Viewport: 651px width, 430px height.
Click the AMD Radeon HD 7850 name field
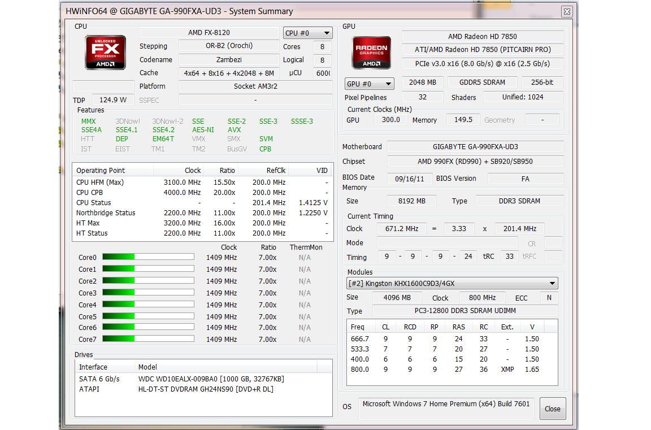[x=483, y=37]
